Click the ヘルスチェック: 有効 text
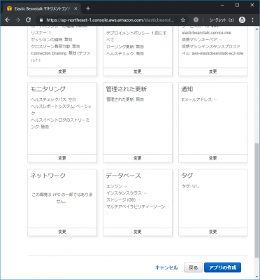The image size is (260, 280). pos(125,53)
